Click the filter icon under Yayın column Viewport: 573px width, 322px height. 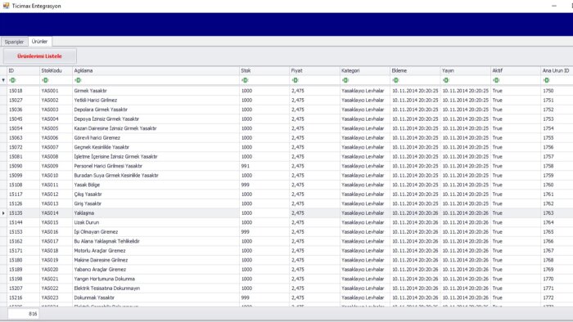point(446,80)
